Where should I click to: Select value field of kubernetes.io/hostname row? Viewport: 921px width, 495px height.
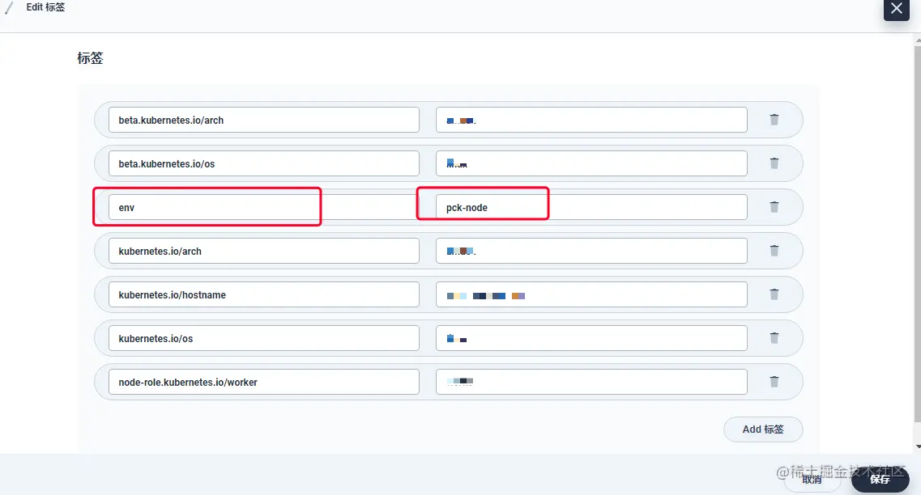point(591,294)
